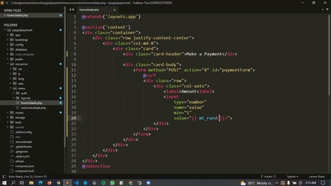Expand the database folder
The width and height of the screenshot is (331, 186).
click(8, 50)
